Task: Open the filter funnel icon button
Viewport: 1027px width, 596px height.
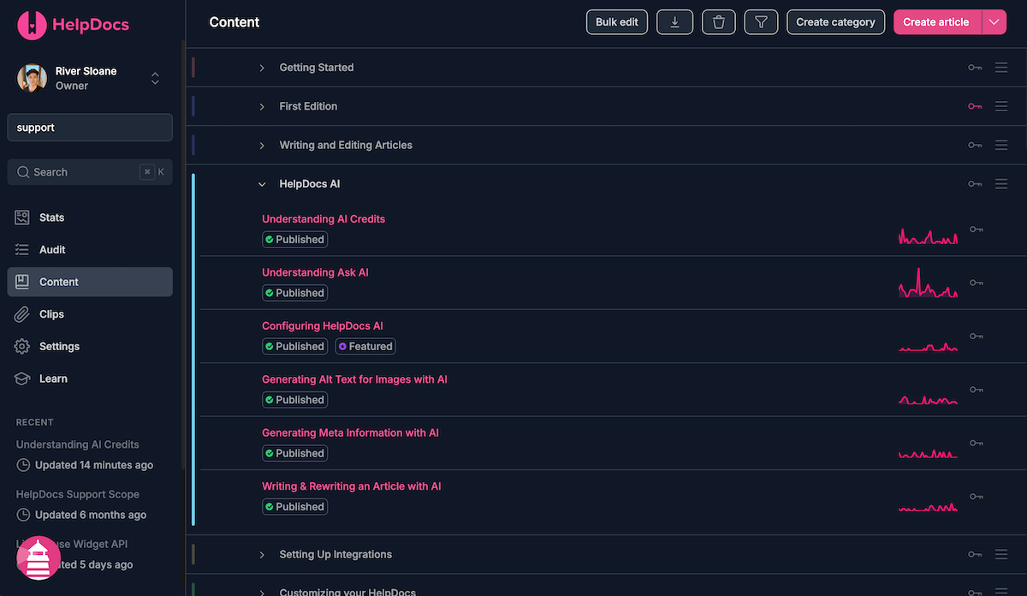Action: pyautogui.click(x=761, y=22)
